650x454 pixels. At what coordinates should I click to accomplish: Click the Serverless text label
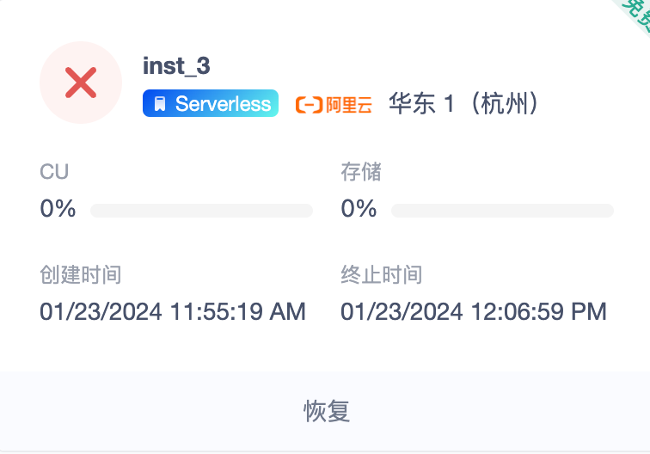point(223,104)
